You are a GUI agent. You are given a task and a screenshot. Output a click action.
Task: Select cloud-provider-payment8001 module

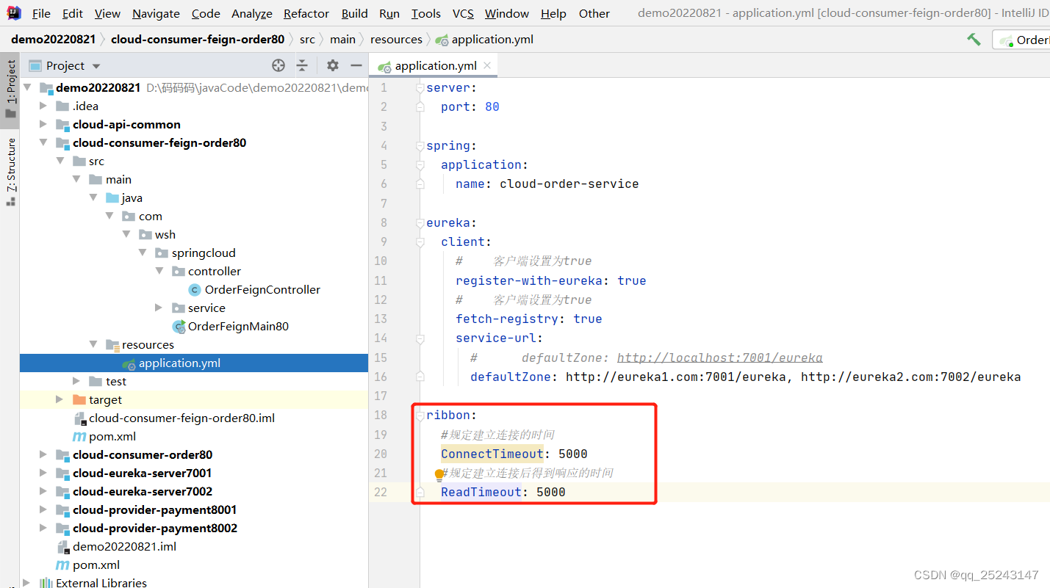tap(155, 510)
